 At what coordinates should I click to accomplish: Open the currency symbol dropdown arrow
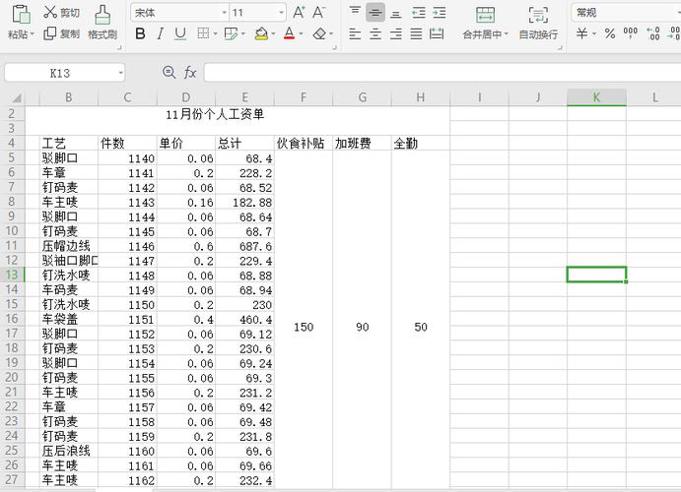[x=593, y=33]
